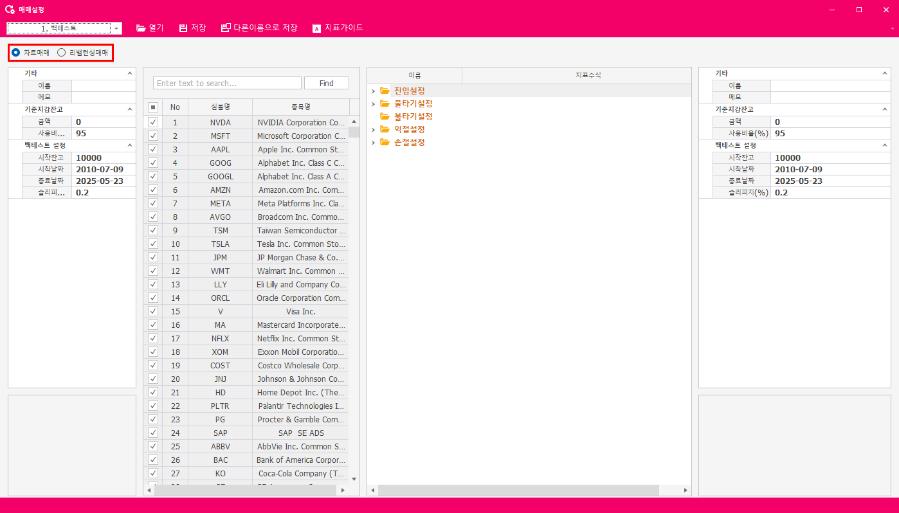Collapse the right panel 기준지갑잔고 section
Image resolution: width=899 pixels, height=513 pixels.
click(x=885, y=109)
